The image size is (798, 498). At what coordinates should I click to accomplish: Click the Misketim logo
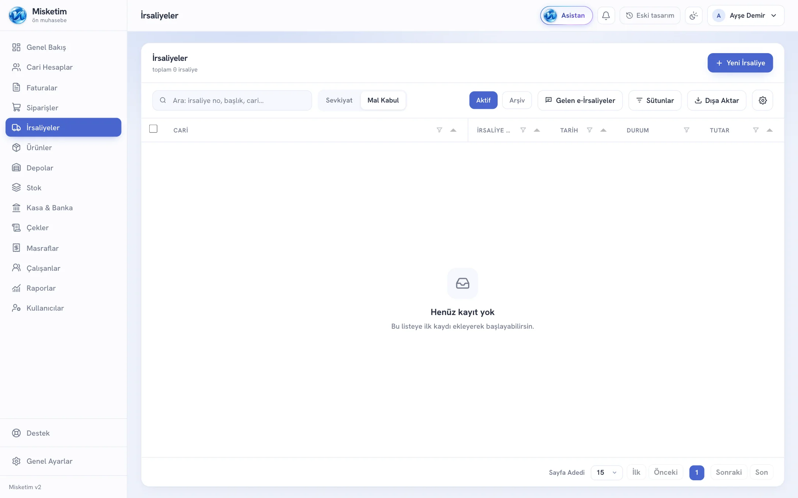point(18,15)
